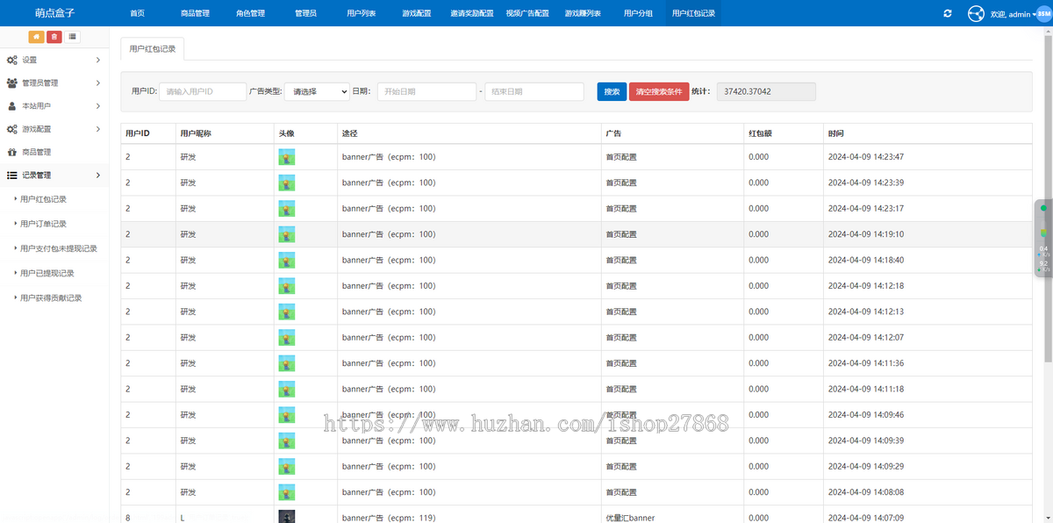Click the 萌点盒子 brand title

pyautogui.click(x=54, y=13)
